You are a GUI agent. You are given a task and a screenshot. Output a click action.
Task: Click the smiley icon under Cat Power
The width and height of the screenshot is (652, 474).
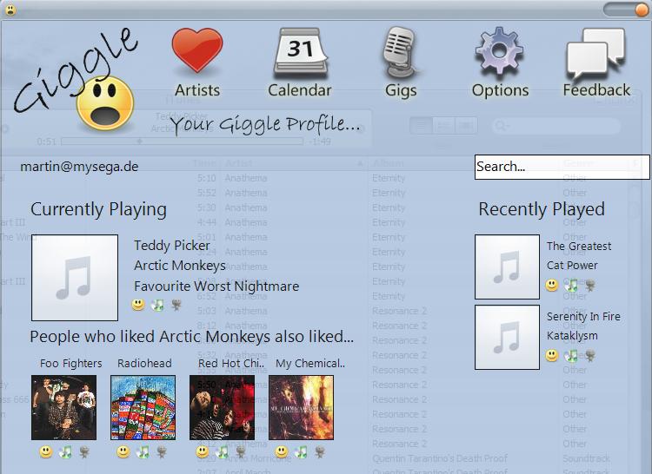[552, 285]
